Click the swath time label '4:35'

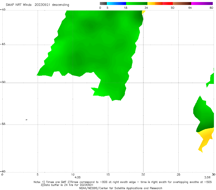tap(77, 177)
